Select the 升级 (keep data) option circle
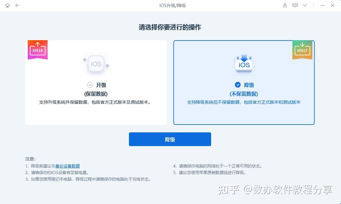341x204 pixels. [x=90, y=85]
